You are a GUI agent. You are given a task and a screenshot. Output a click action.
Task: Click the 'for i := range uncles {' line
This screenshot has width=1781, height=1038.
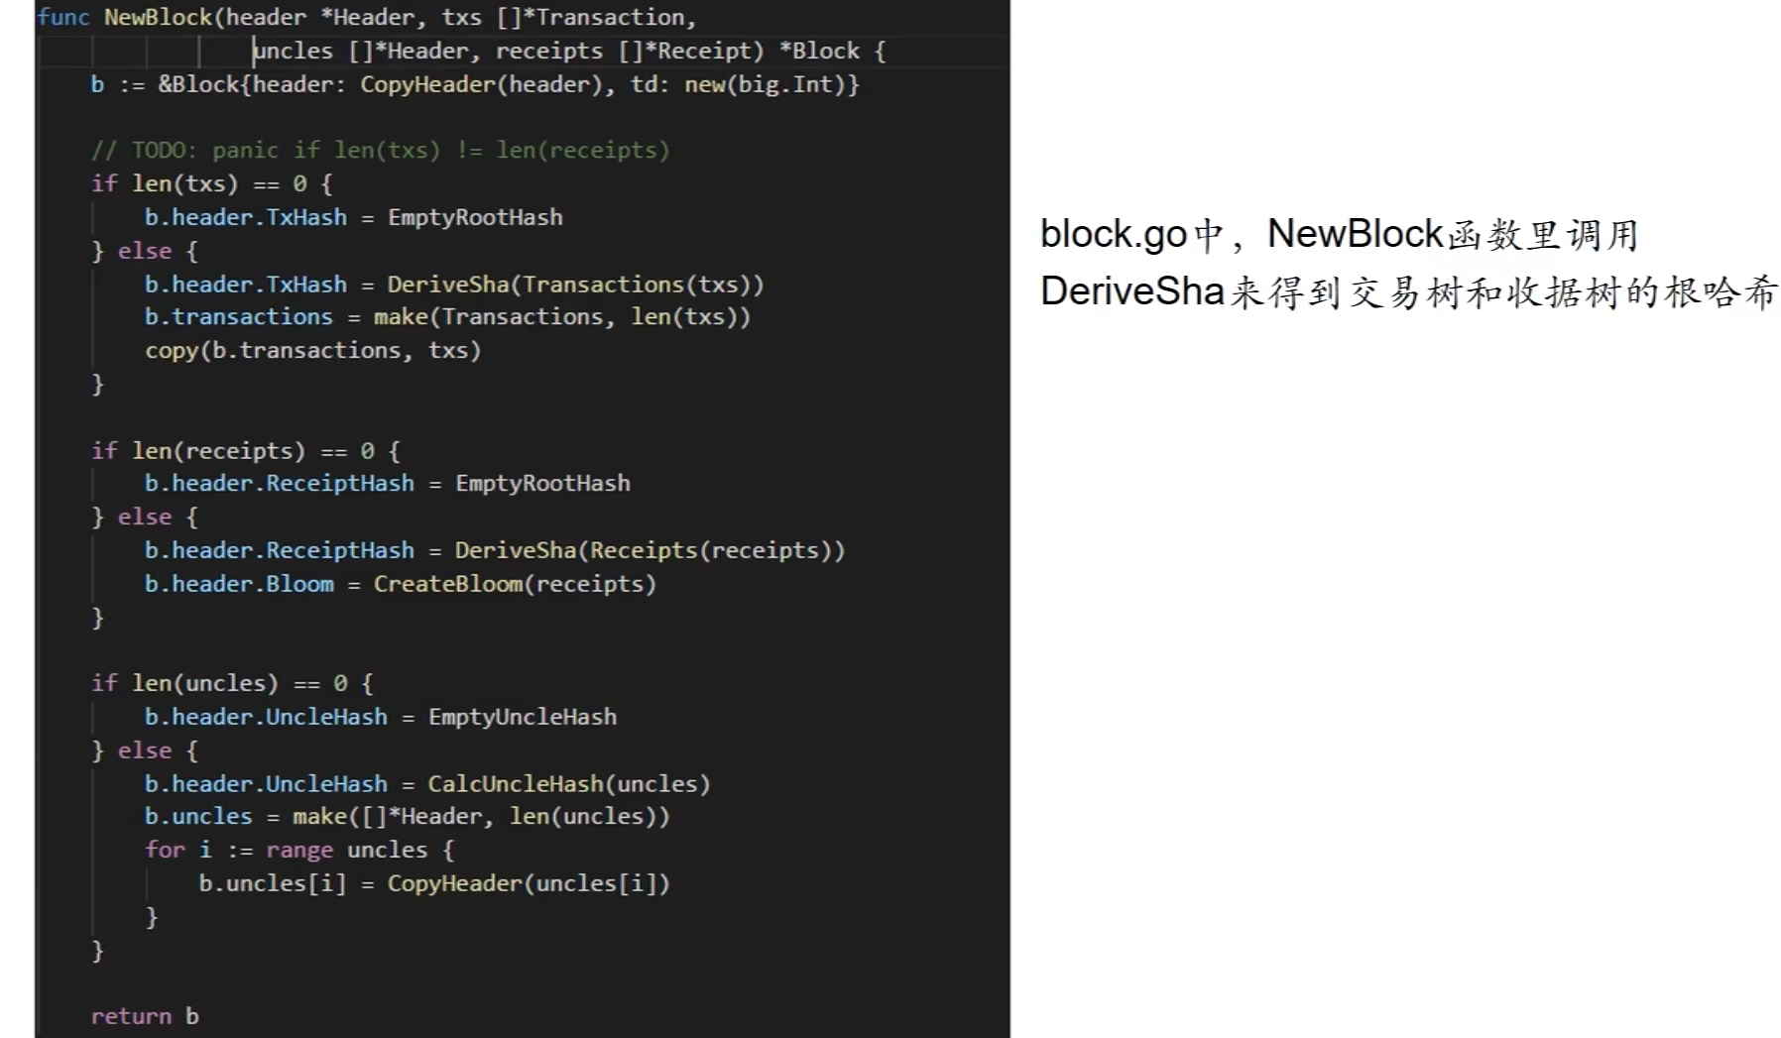click(x=299, y=851)
